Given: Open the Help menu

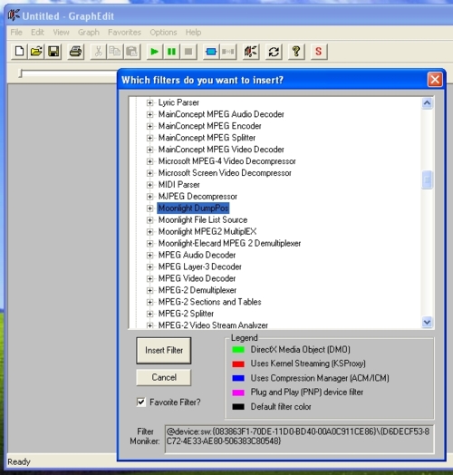Looking at the screenshot, I should click(194, 32).
